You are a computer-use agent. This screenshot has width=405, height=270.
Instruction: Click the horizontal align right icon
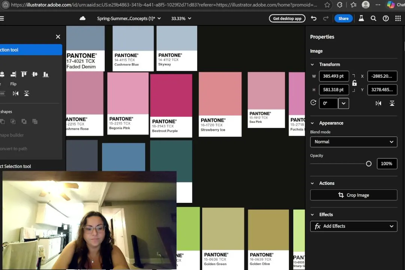coord(13,74)
